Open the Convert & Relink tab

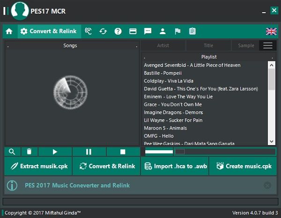pos(49,31)
